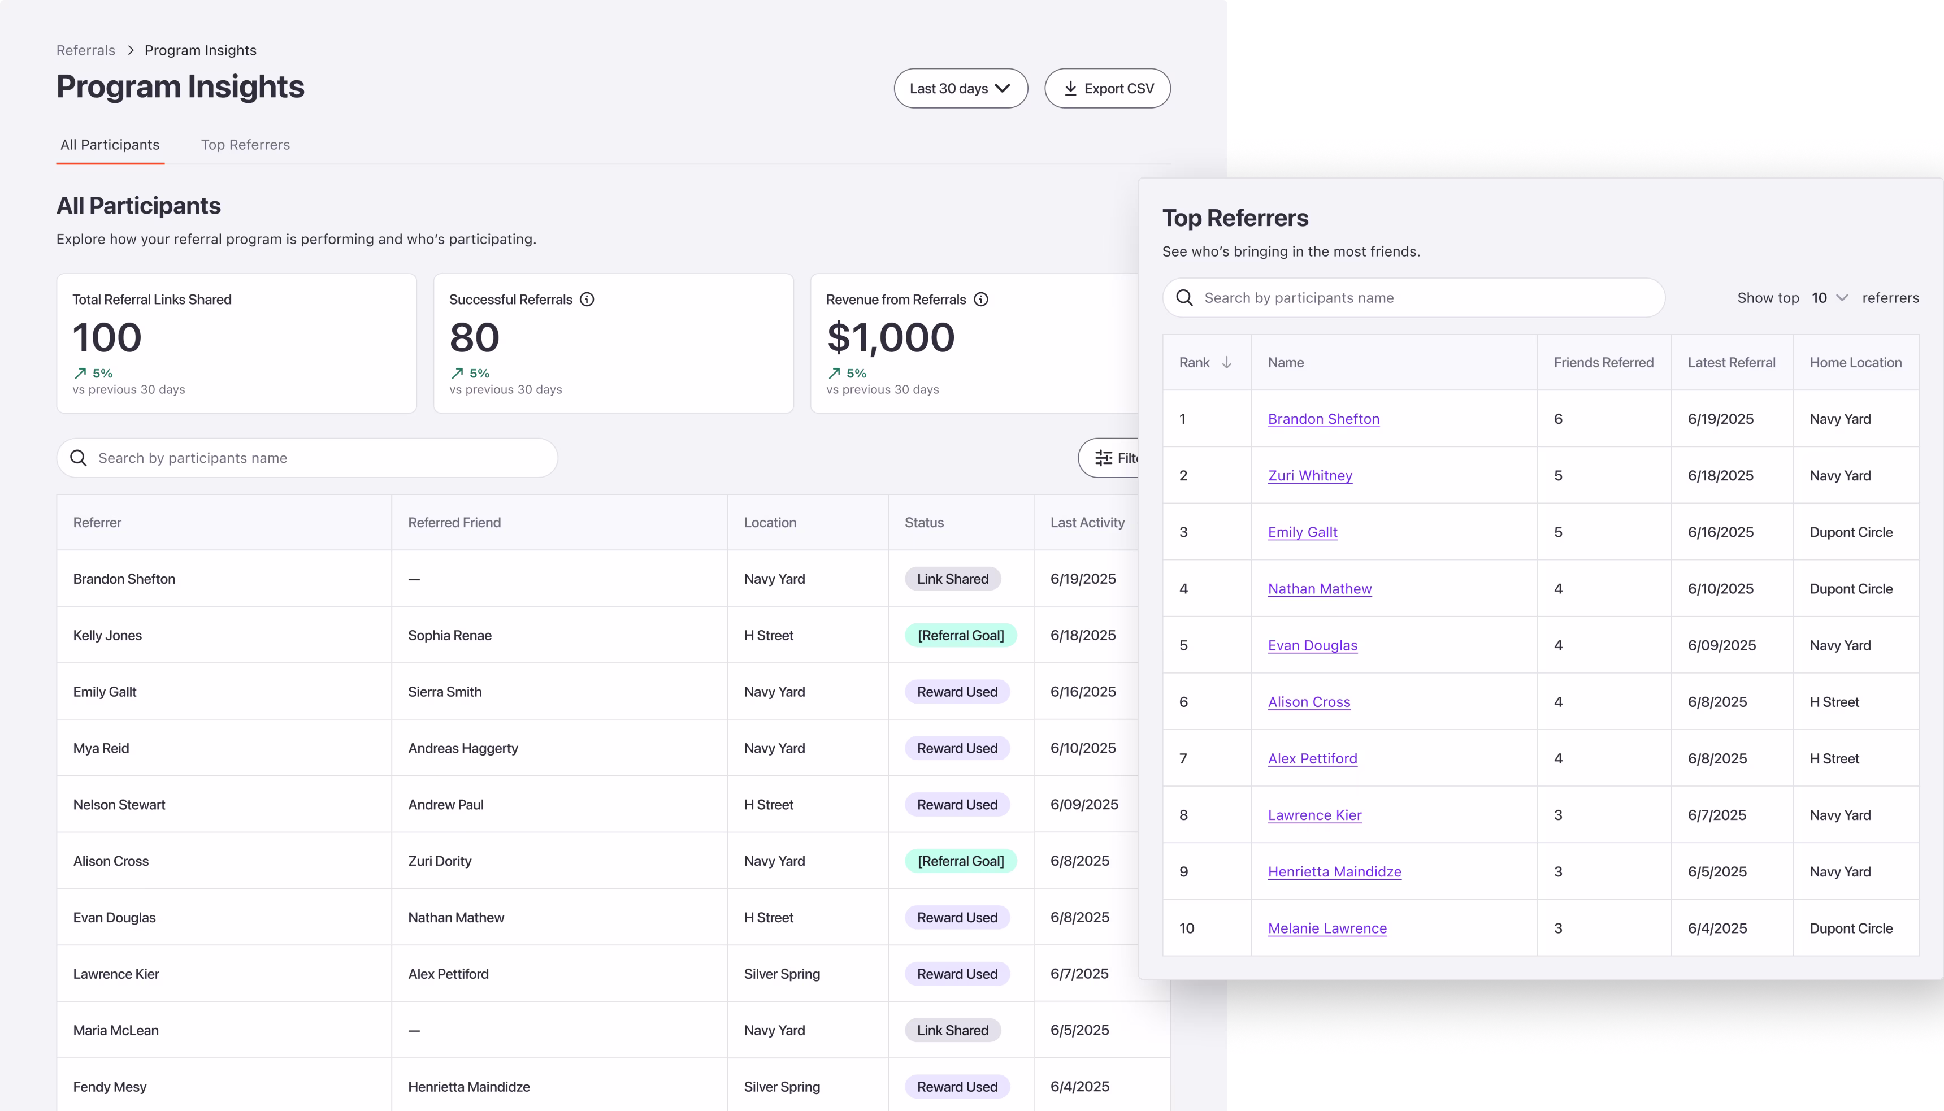The height and width of the screenshot is (1111, 1944).
Task: Click the search icon in the All Participants search bar
Action: click(x=79, y=458)
